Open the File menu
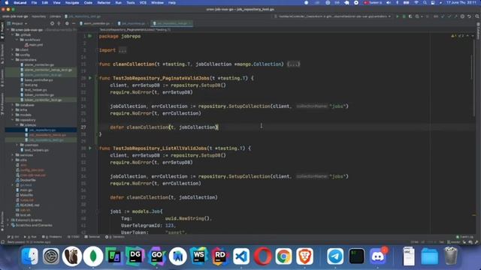Image resolution: width=481 pixels, height=270 pixels. [34, 2]
